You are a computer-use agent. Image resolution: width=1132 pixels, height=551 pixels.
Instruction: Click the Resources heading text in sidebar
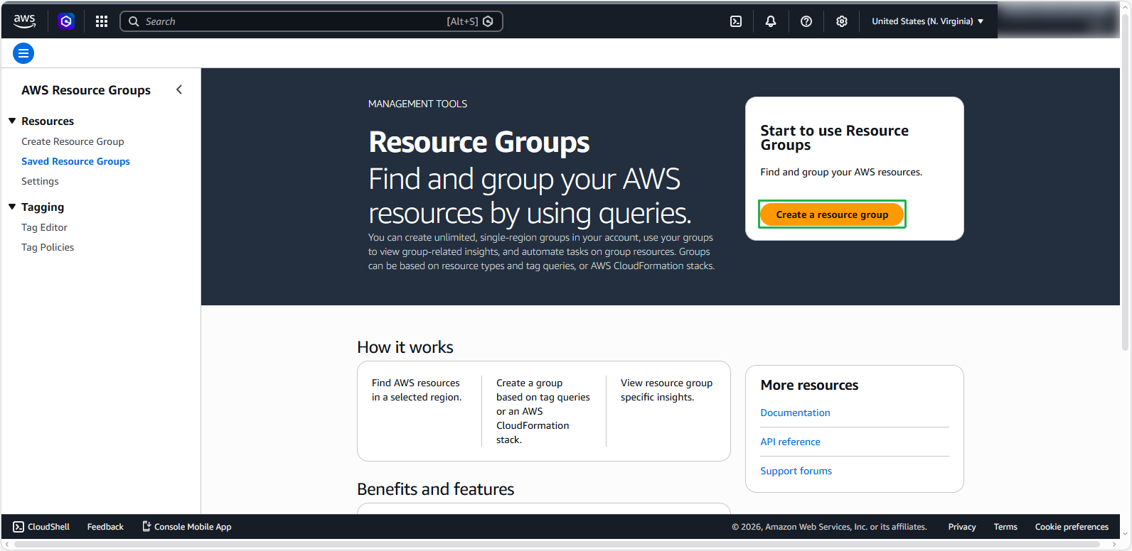click(48, 121)
